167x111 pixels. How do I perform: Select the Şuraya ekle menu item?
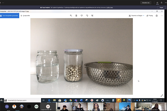click(25, 15)
